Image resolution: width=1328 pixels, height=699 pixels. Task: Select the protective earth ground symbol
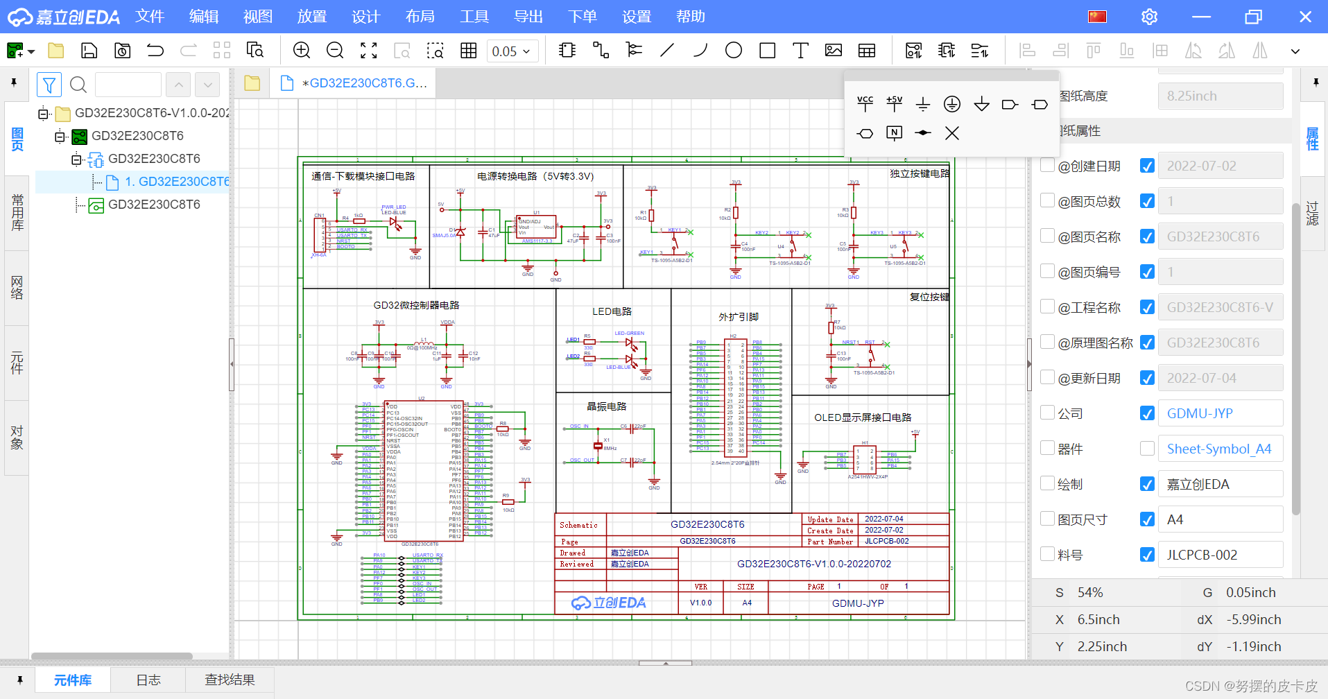(x=951, y=104)
